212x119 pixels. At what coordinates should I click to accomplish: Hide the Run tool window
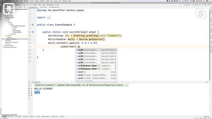tap(209, 82)
